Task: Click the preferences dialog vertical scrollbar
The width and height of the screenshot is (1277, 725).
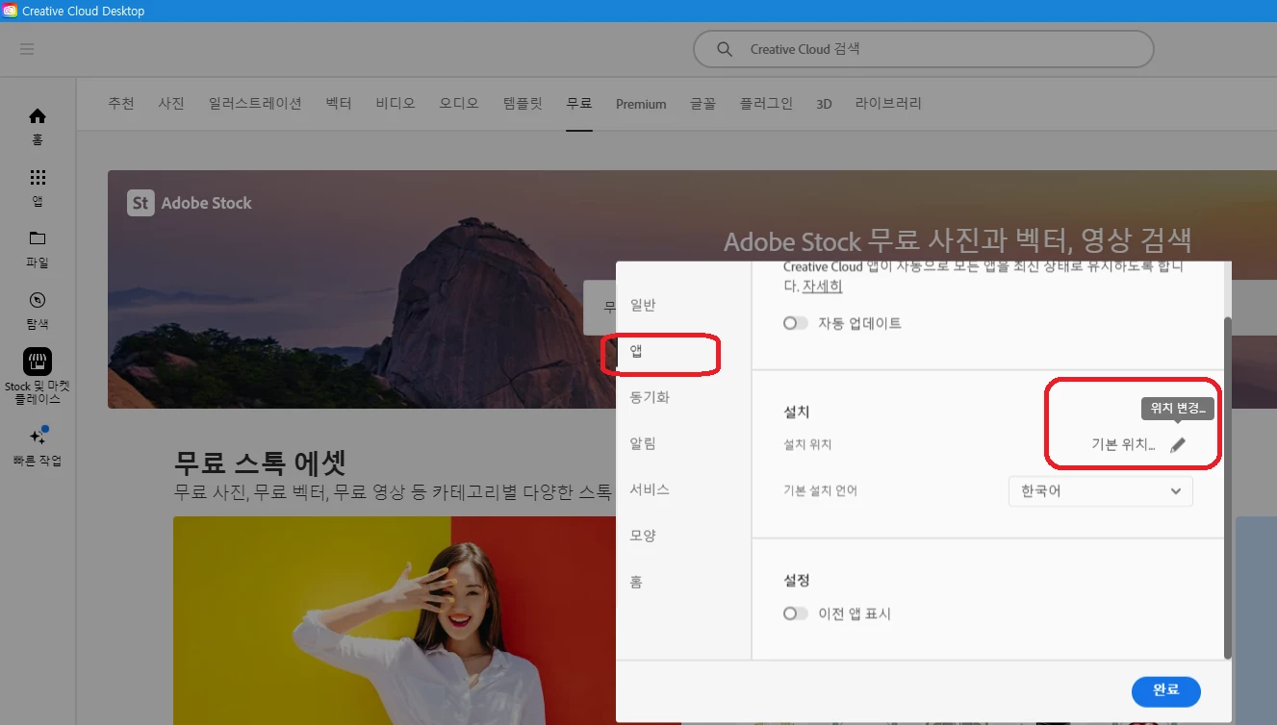Action: (x=1227, y=487)
